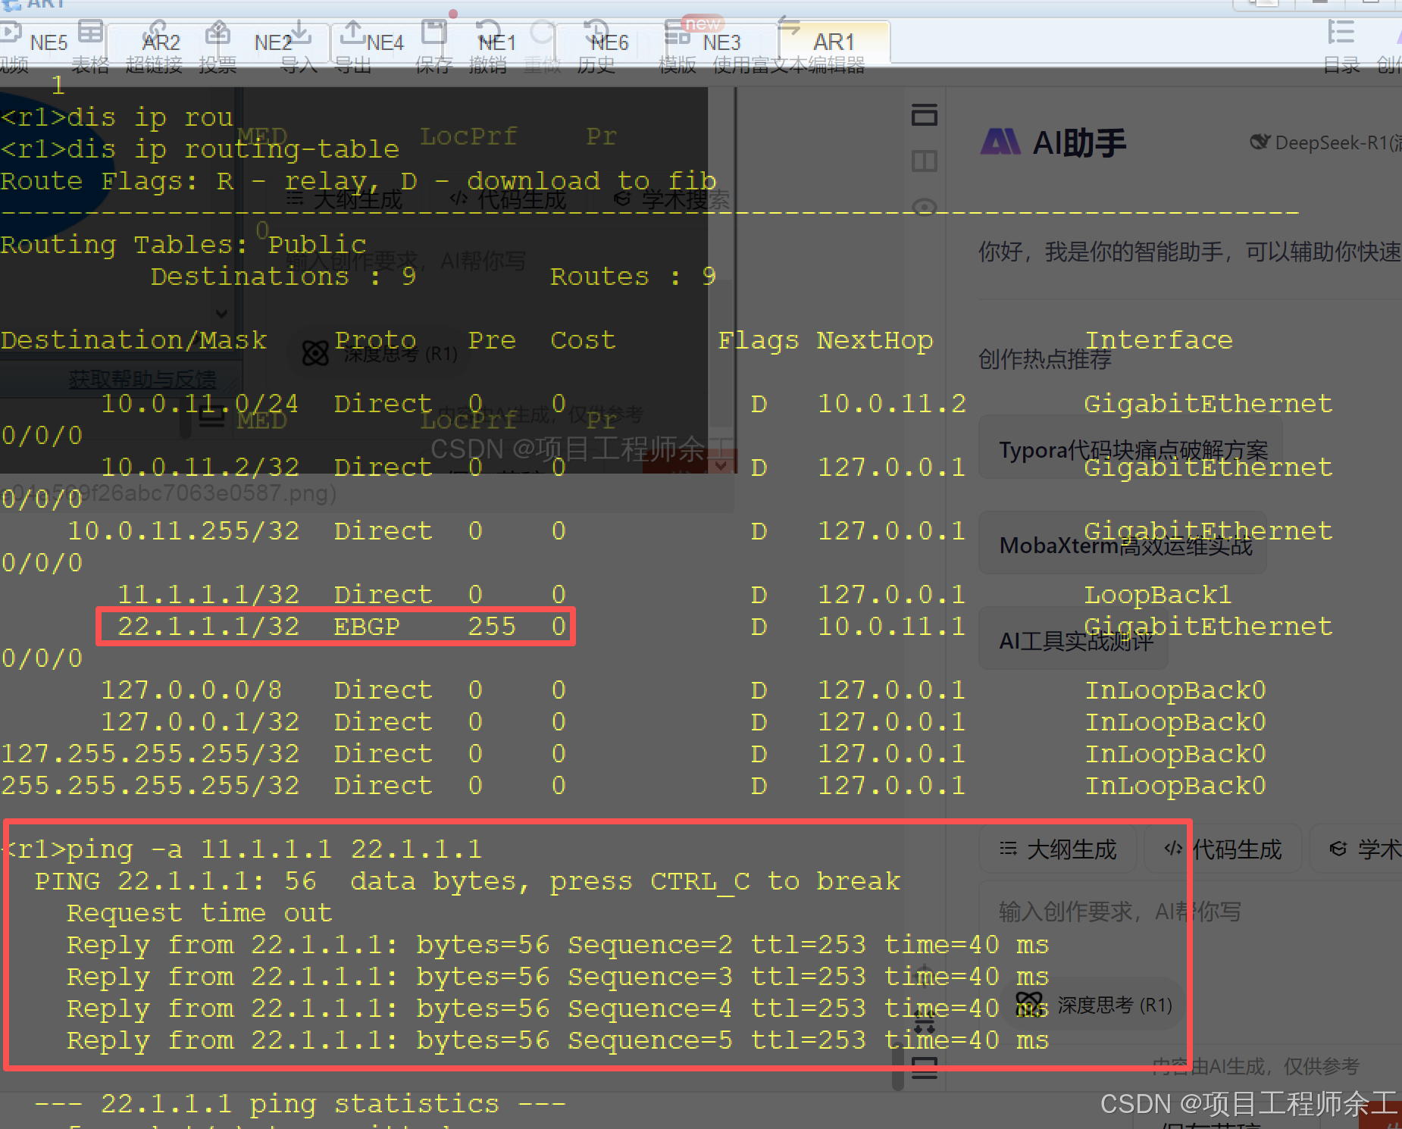Open suggestion MobaXterm高效运维实战
The image size is (1402, 1129).
tap(1123, 544)
